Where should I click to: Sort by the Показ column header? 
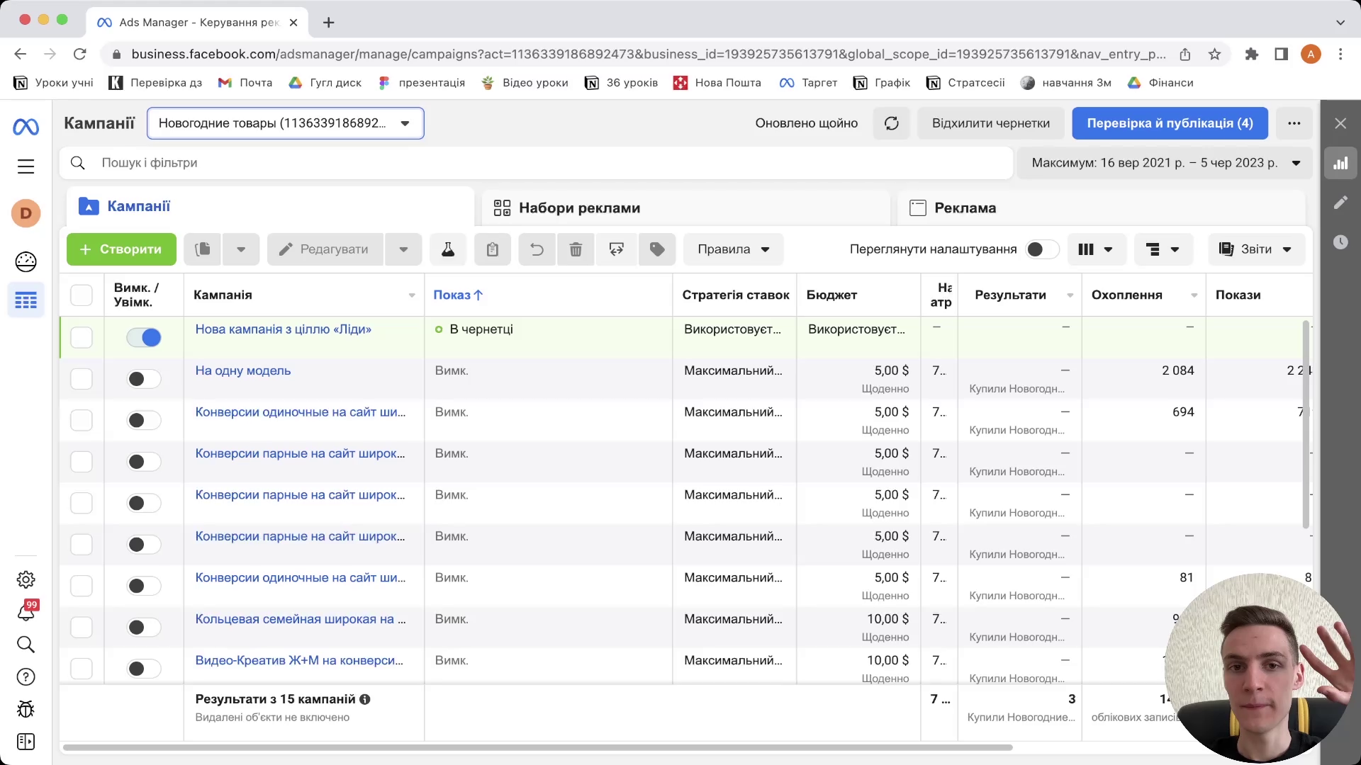pyautogui.click(x=458, y=295)
